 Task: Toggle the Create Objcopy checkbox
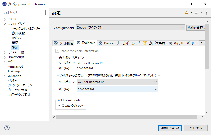[59, 105]
